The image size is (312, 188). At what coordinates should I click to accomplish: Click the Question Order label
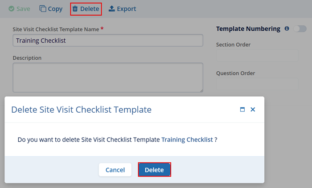tap(235, 73)
